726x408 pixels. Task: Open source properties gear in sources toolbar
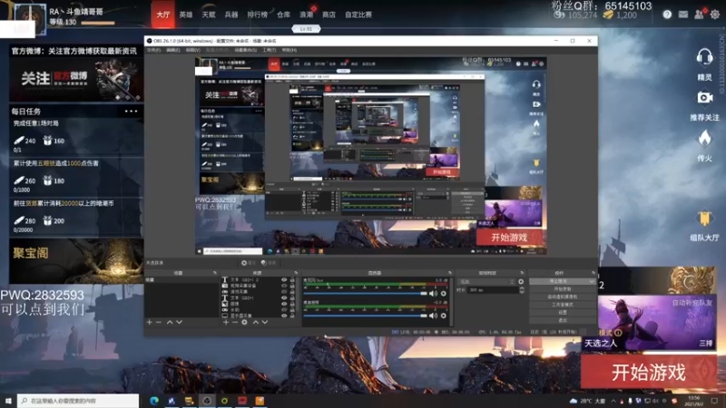(244, 322)
